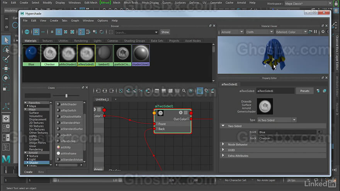
Task: Activate the Rotate tool in toolbox
Action: tap(6, 78)
